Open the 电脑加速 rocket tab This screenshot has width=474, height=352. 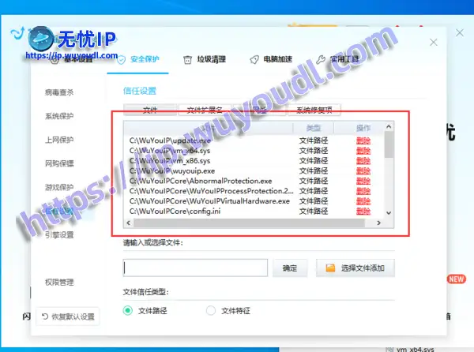point(271,59)
